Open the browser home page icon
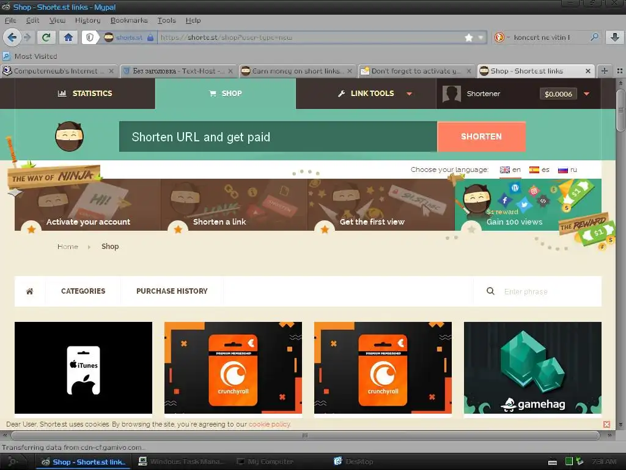The height and width of the screenshot is (470, 626). pos(68,37)
